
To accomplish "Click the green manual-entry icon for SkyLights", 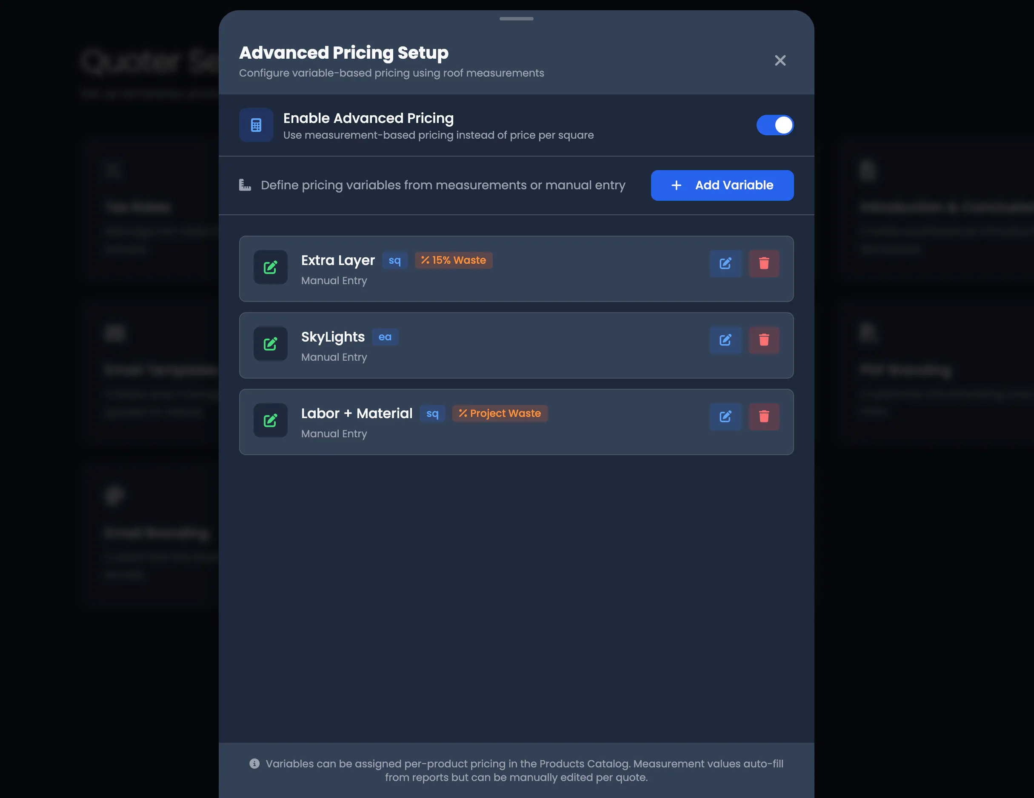I will (x=270, y=344).
